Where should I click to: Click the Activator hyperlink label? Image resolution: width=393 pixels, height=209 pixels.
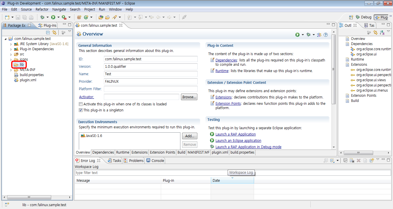(x=86, y=97)
